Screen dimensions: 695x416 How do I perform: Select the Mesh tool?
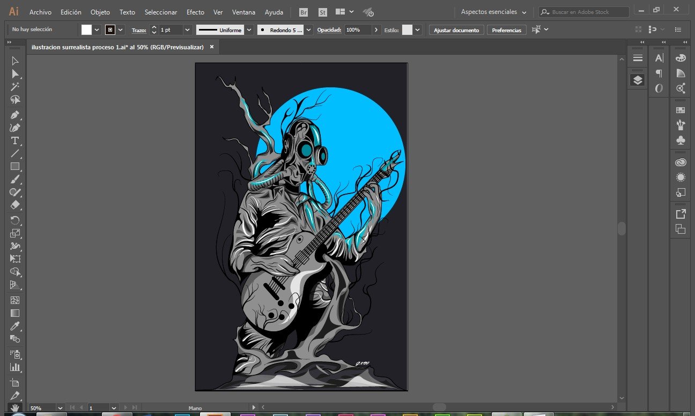tap(15, 300)
